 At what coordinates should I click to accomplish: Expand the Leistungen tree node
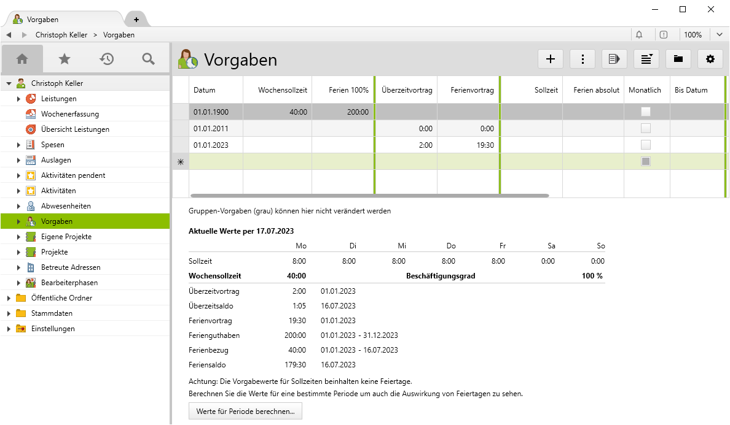pos(18,99)
